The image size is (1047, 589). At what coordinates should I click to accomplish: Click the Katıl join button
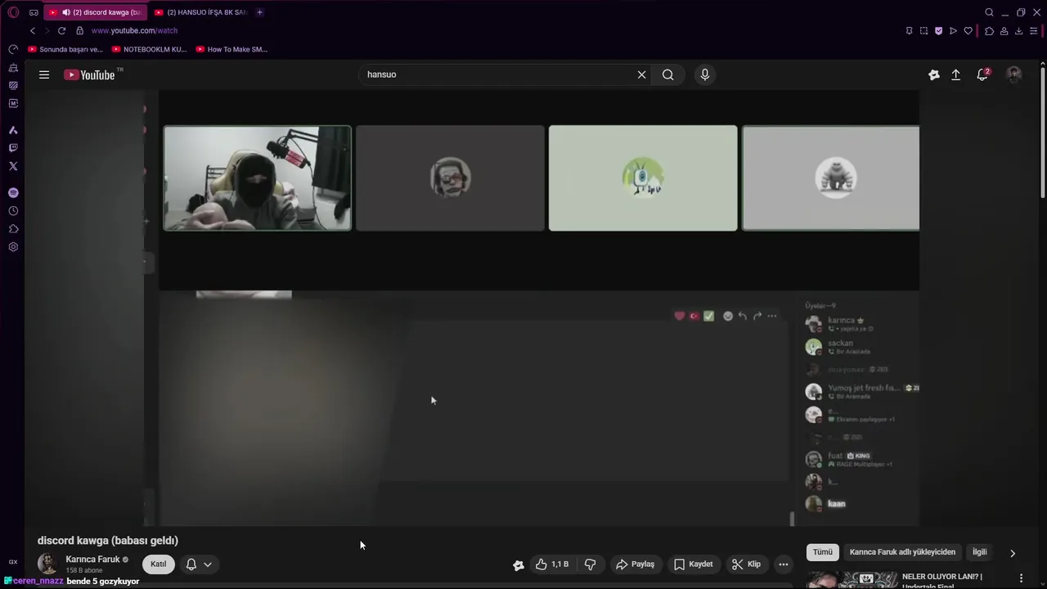pyautogui.click(x=159, y=564)
